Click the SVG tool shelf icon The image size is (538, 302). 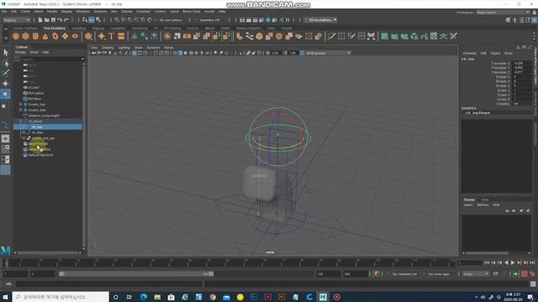click(121, 36)
